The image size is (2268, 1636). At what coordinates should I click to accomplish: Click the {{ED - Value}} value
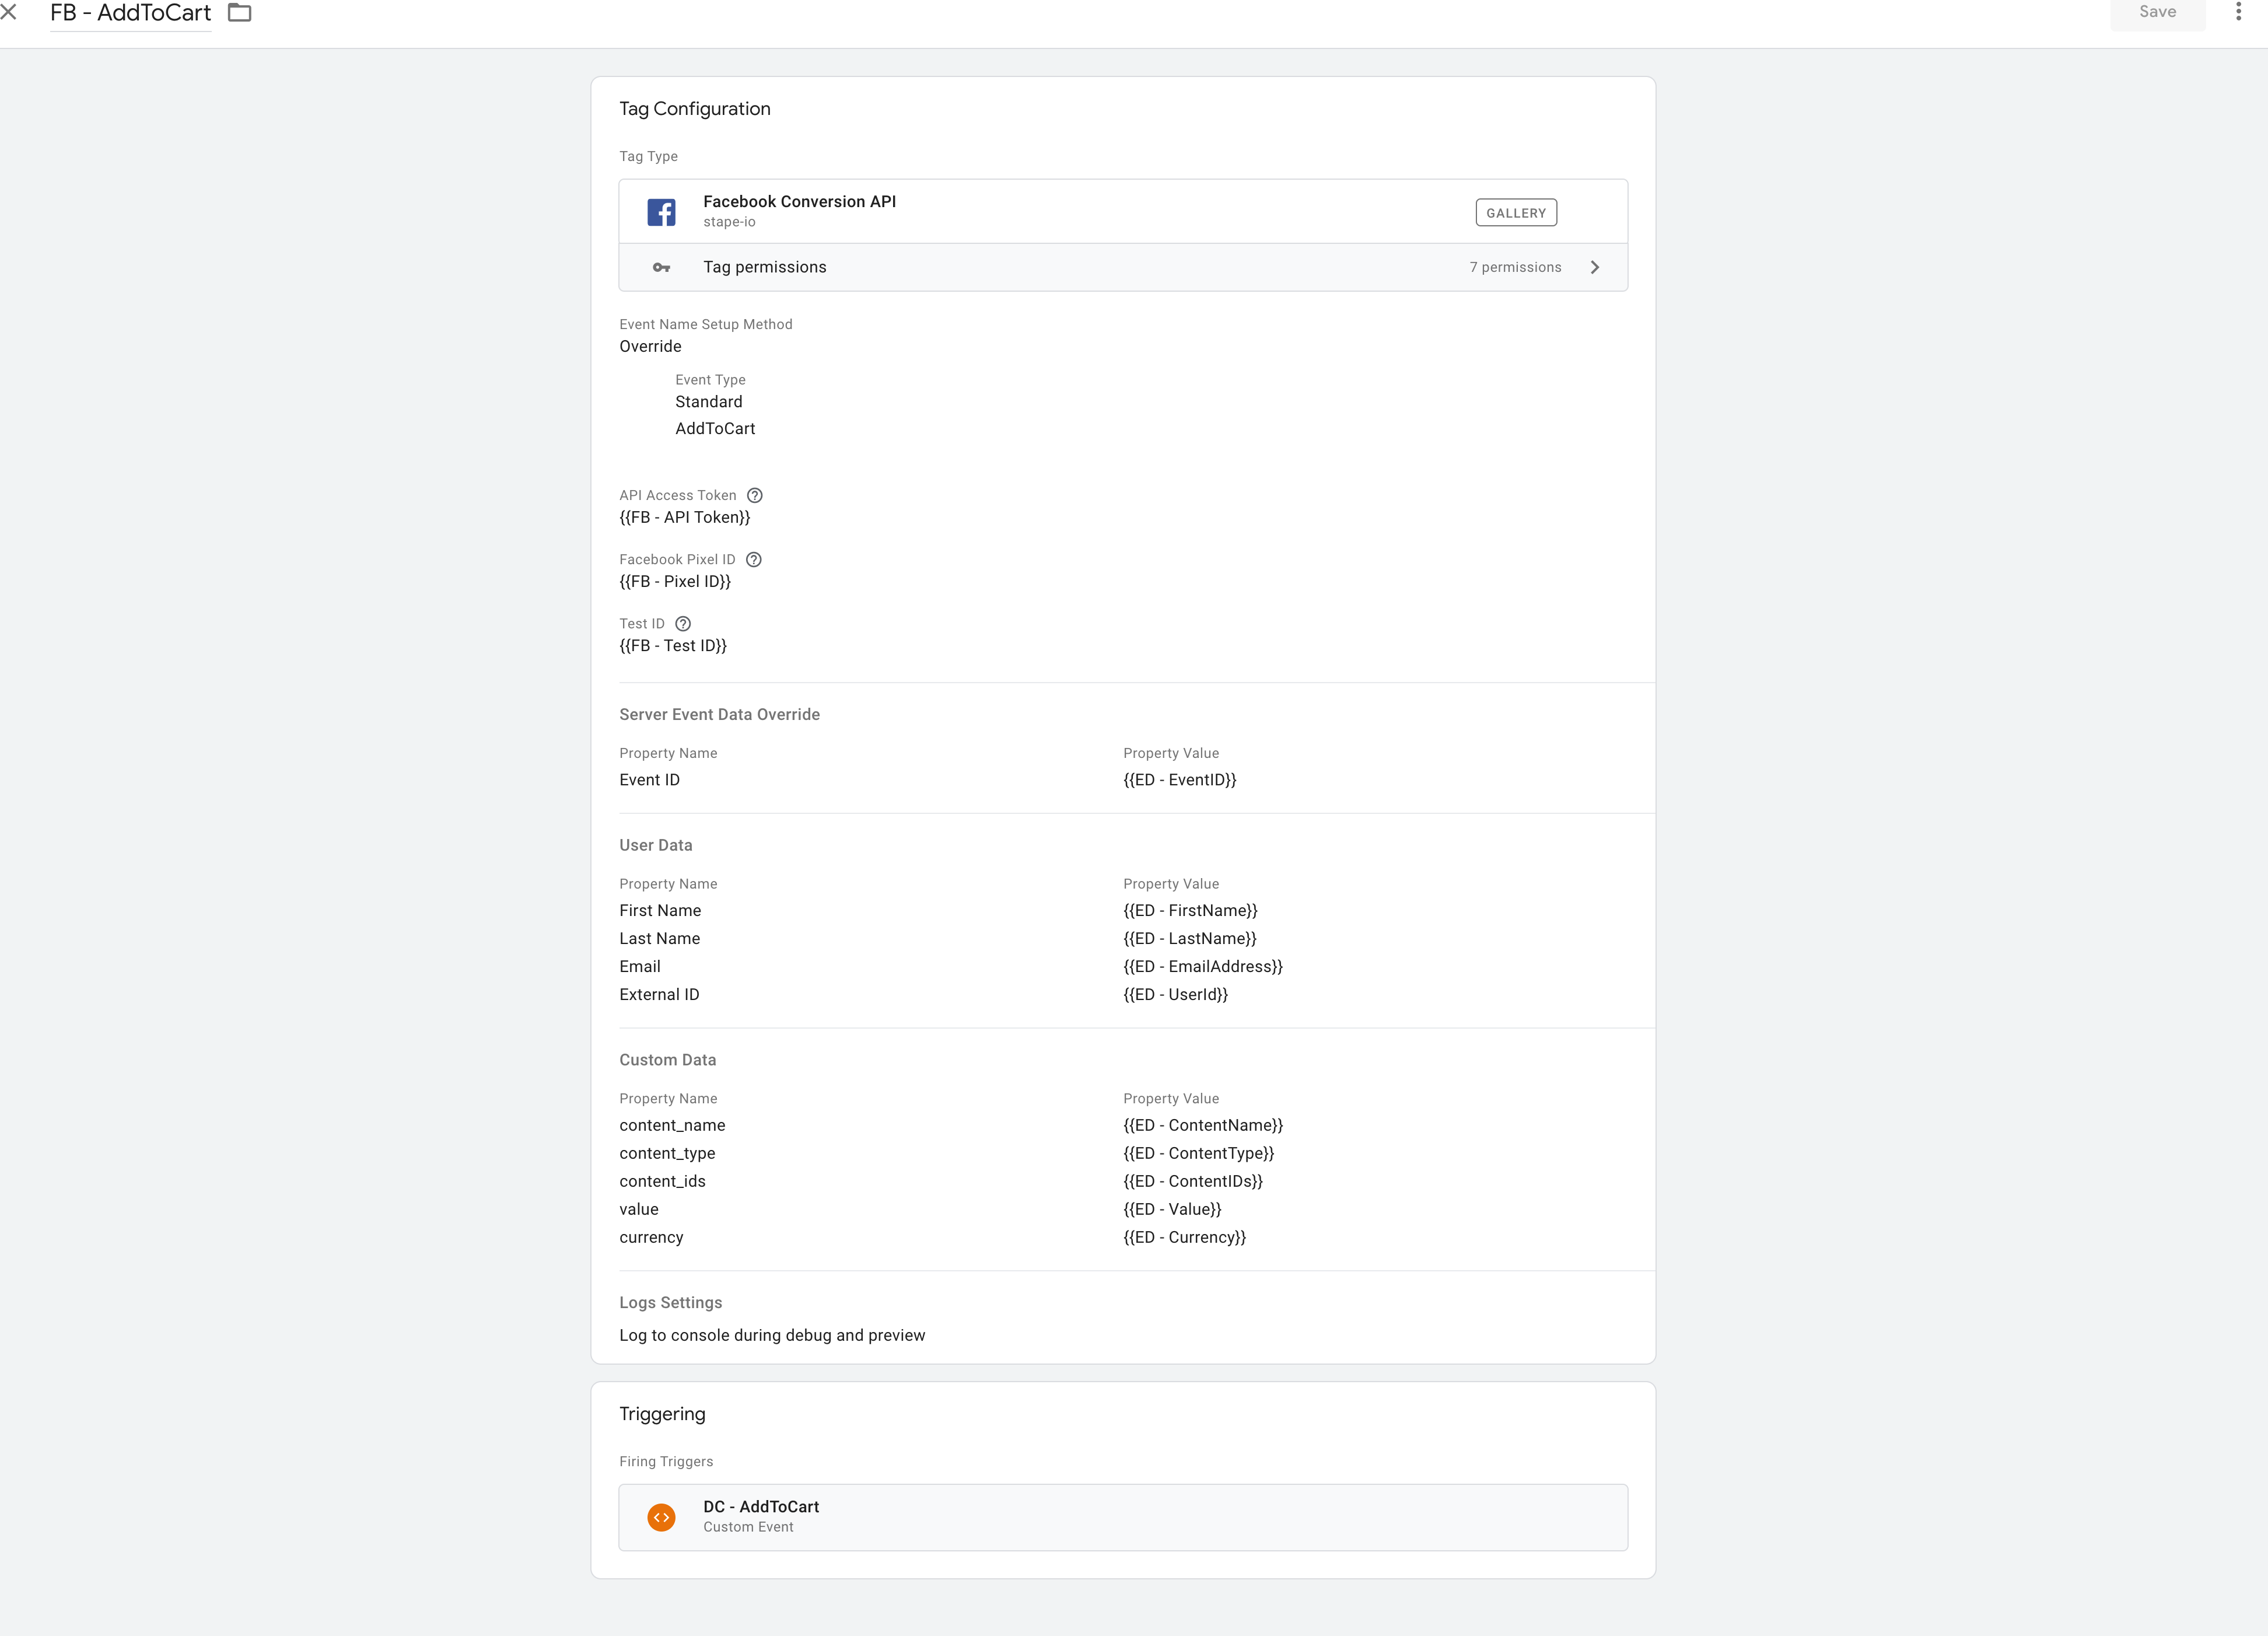pos(1172,1209)
